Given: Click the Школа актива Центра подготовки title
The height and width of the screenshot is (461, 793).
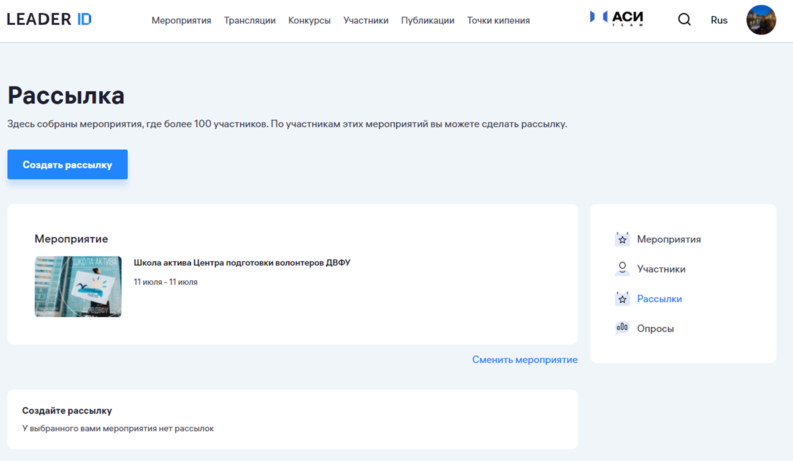Looking at the screenshot, I should [242, 262].
